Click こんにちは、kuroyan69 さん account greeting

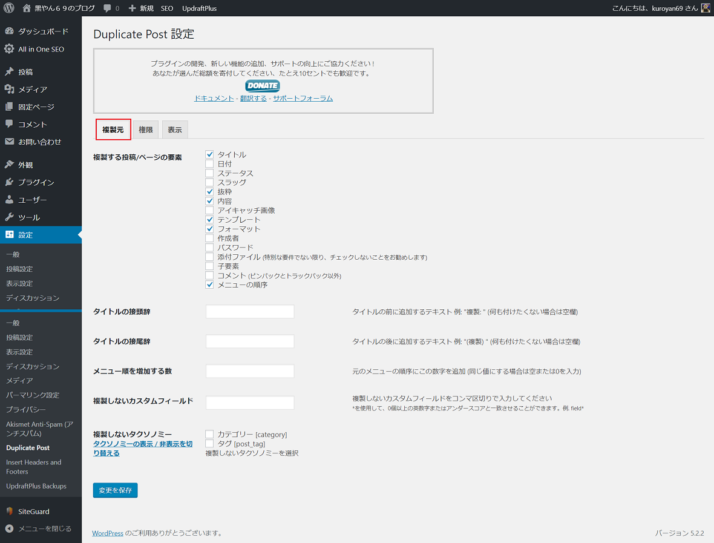click(655, 8)
